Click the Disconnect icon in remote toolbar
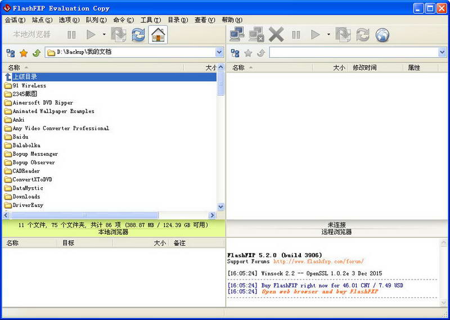Viewport: 450px width, 320px height. 256,35
